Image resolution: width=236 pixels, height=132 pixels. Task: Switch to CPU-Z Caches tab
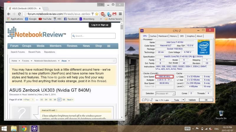pos(153,36)
